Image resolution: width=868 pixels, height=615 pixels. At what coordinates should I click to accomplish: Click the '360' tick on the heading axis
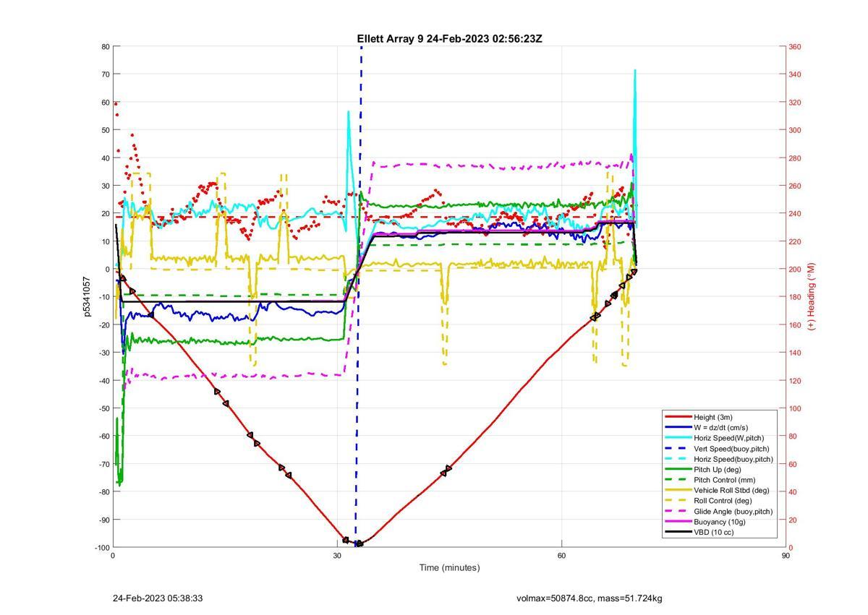[x=794, y=47]
